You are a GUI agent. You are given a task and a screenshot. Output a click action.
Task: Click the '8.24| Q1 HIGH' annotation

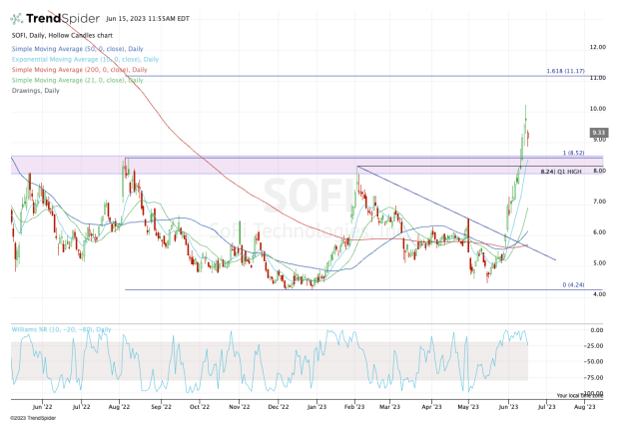561,172
